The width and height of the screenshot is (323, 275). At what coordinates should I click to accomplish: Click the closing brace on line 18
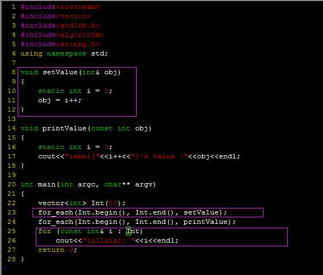pos(23,166)
